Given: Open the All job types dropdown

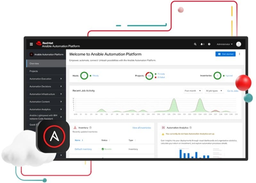Looking at the screenshot, I should click(x=214, y=91).
